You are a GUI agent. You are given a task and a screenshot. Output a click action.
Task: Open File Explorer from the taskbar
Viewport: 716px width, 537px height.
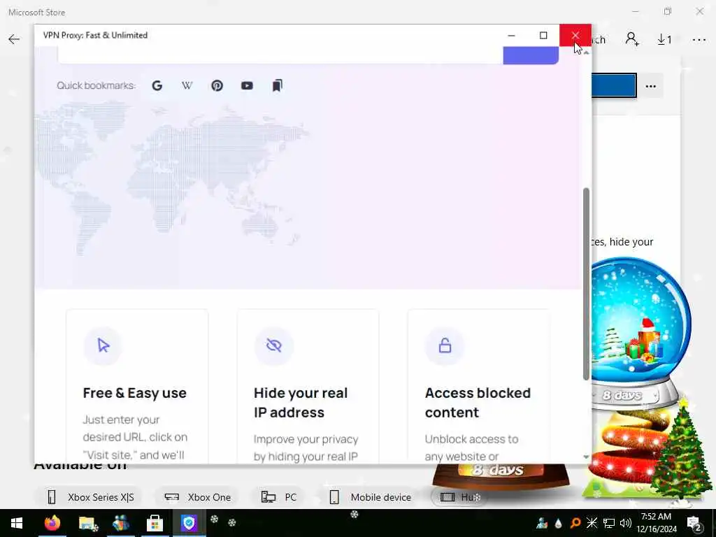coord(87,523)
